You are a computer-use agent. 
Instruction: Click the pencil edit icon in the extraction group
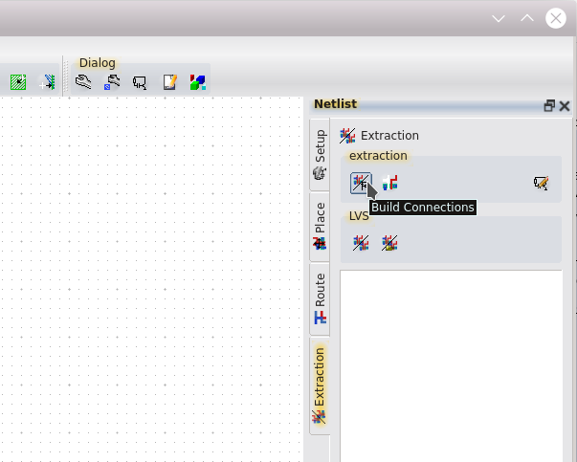[x=542, y=183]
